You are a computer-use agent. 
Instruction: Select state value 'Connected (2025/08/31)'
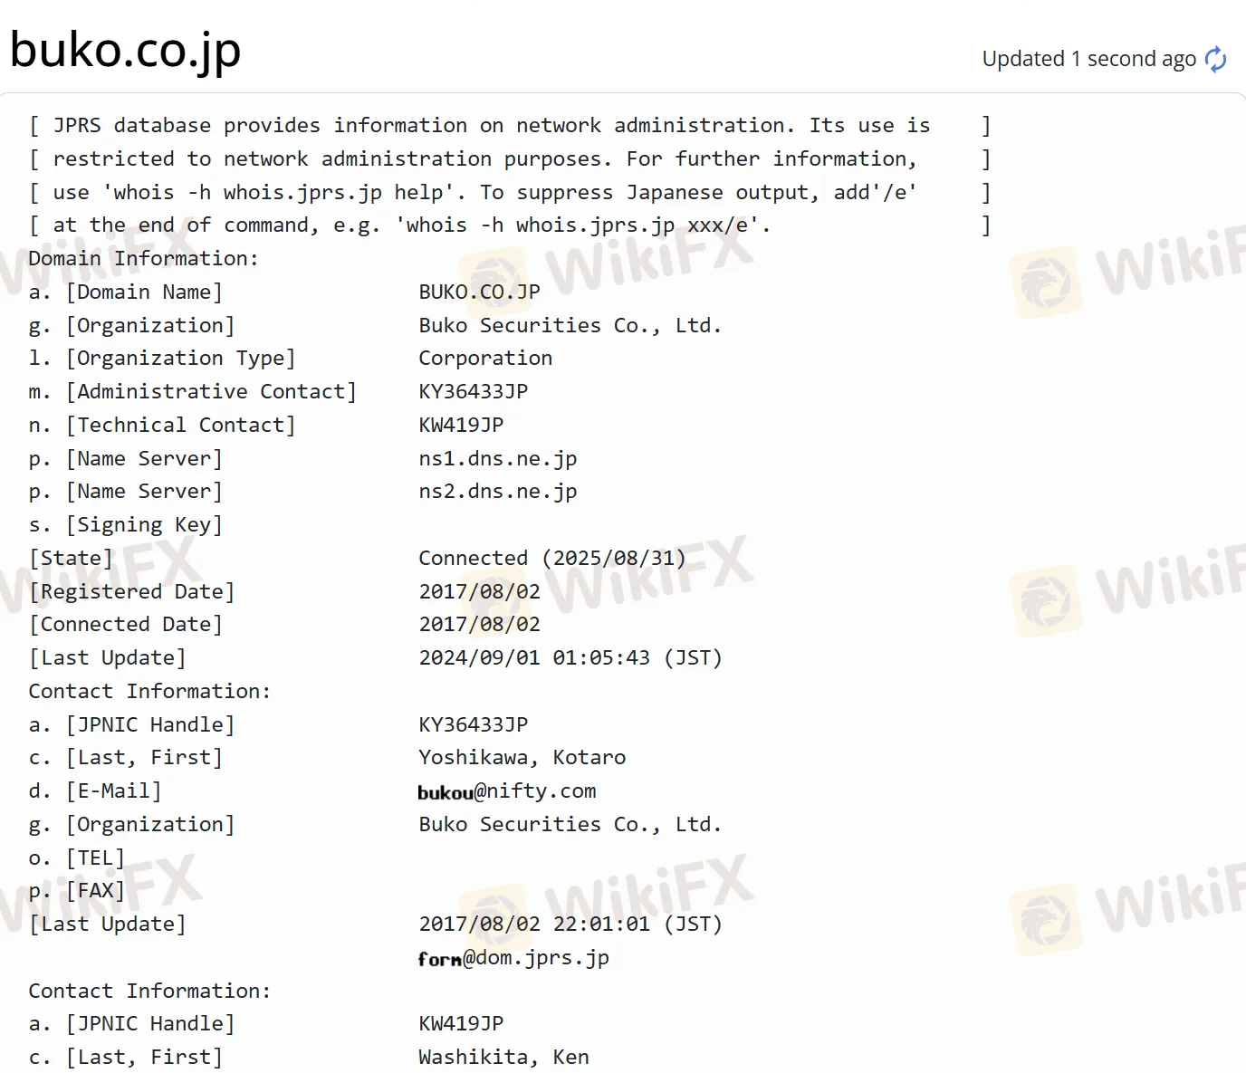[x=552, y=558]
